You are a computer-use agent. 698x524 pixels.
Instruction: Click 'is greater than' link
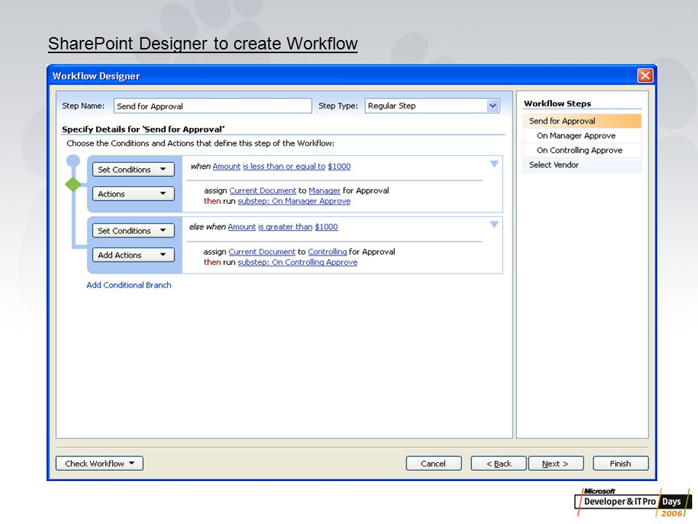(285, 227)
